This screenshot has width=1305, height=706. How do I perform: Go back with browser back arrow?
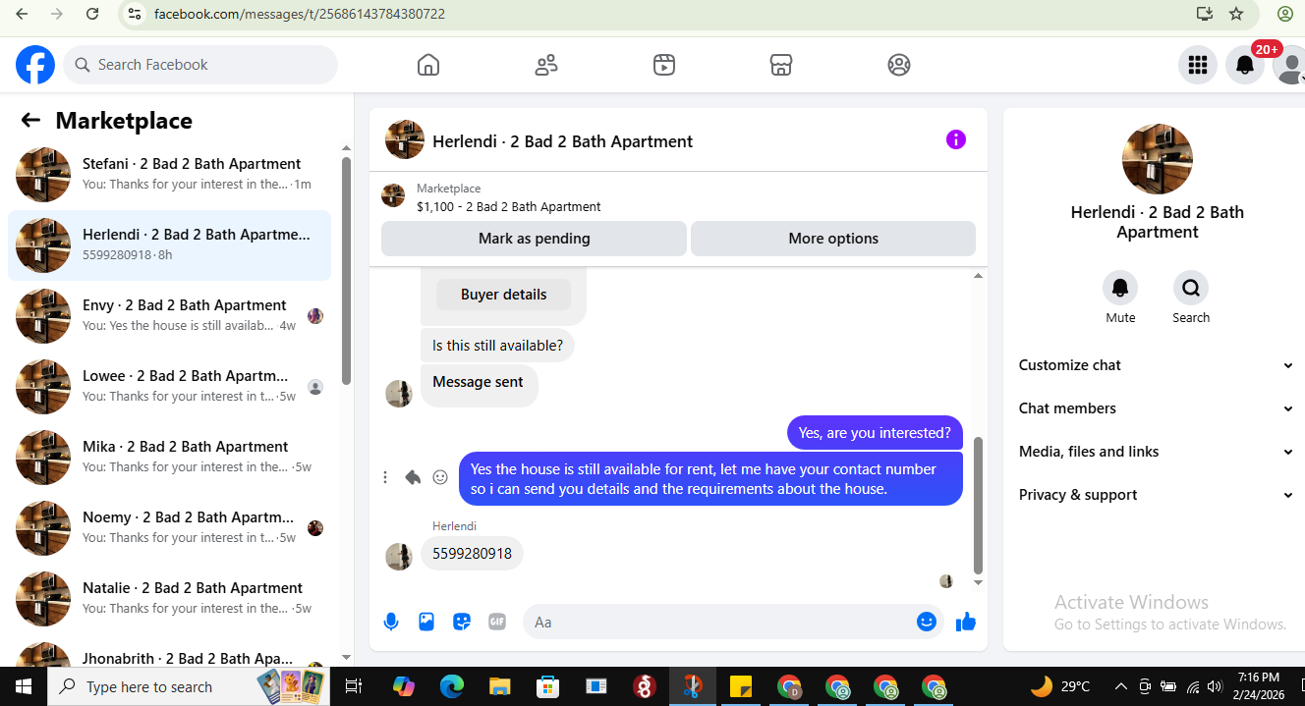click(x=22, y=14)
